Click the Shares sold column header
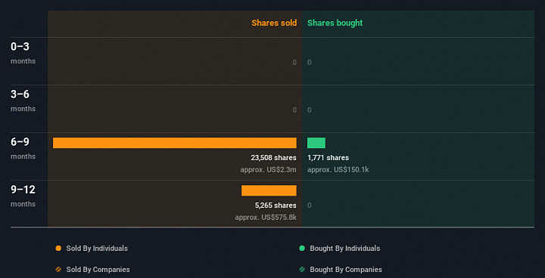 click(274, 23)
